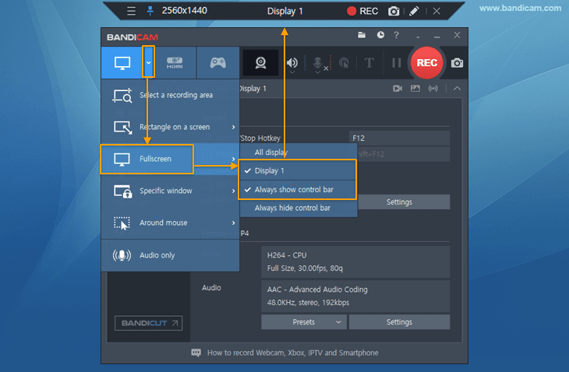This screenshot has height=372, width=569.
Task: Open Around mouse submenu
Action: click(170, 223)
